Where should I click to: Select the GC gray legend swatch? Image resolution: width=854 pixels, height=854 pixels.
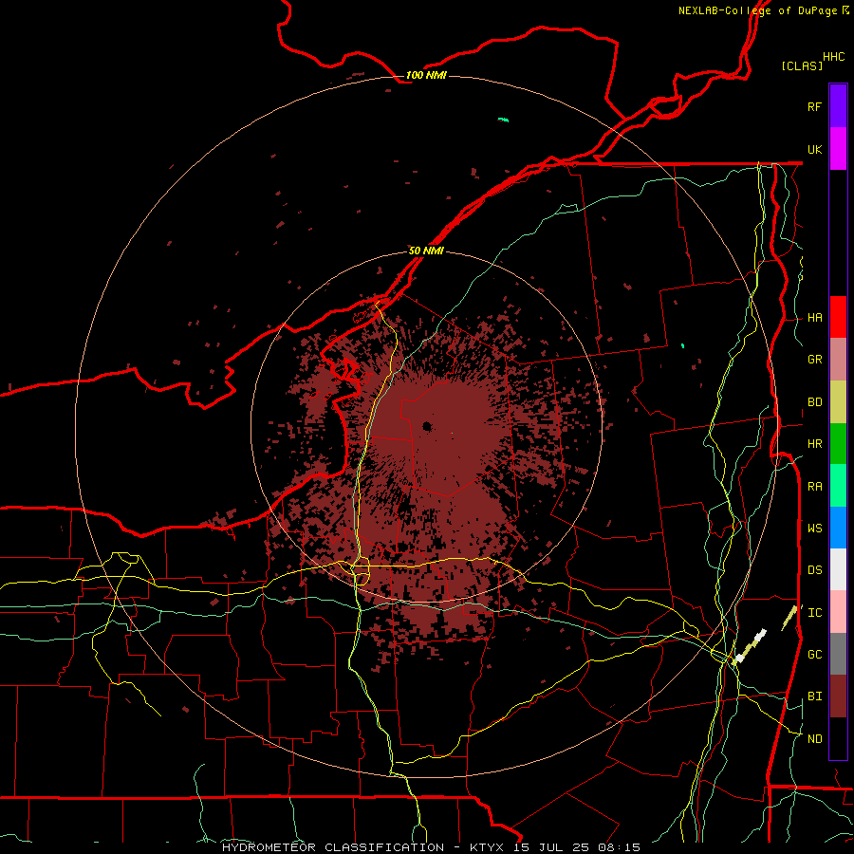tap(838, 654)
